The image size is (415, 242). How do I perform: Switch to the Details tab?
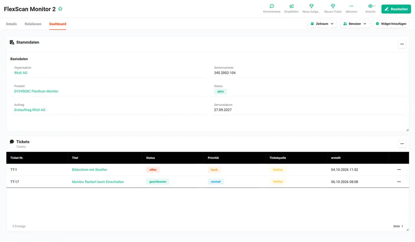point(12,24)
